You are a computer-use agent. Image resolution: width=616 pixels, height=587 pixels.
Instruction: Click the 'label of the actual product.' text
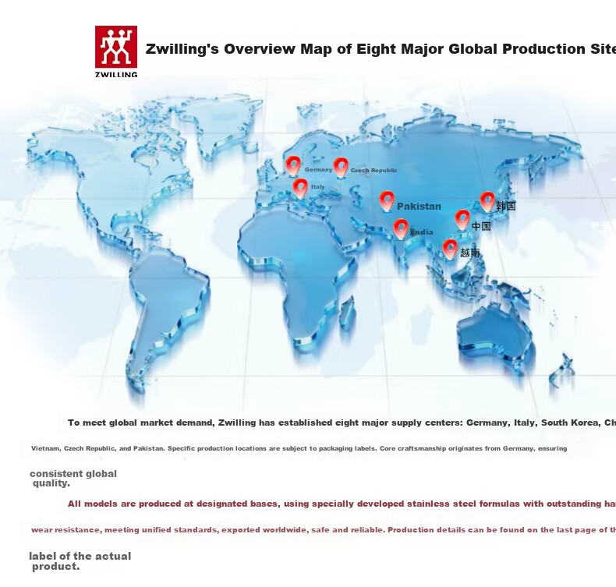(x=80, y=561)
